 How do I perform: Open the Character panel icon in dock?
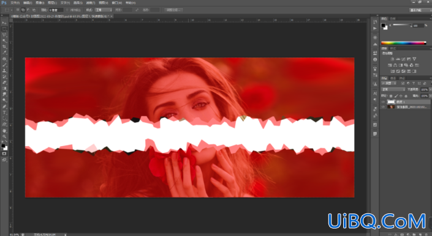pyautogui.click(x=375, y=94)
